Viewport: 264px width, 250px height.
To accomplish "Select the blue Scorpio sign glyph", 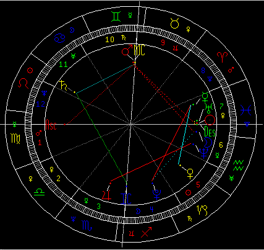I will point(87,225).
